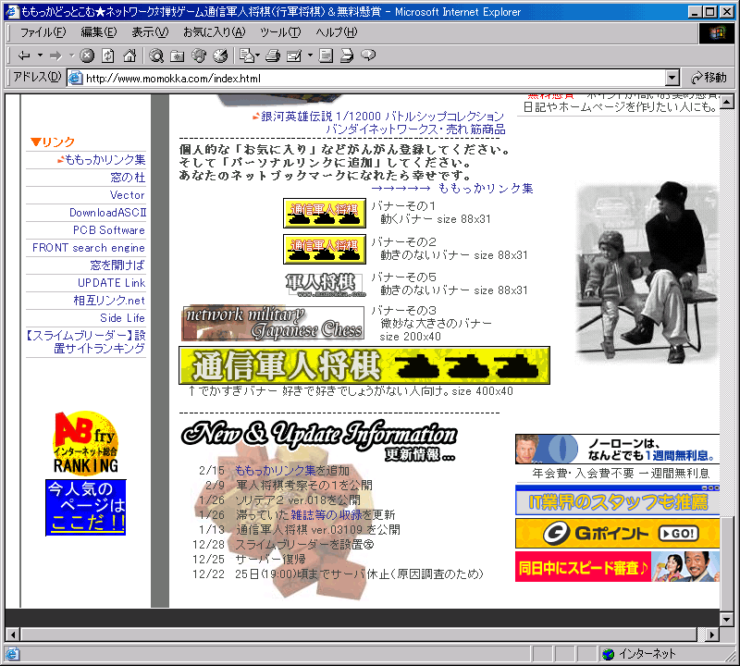Open the 銀河英雄伝説 バトルシップコレクション link
740x666 pixels.
[x=383, y=117]
